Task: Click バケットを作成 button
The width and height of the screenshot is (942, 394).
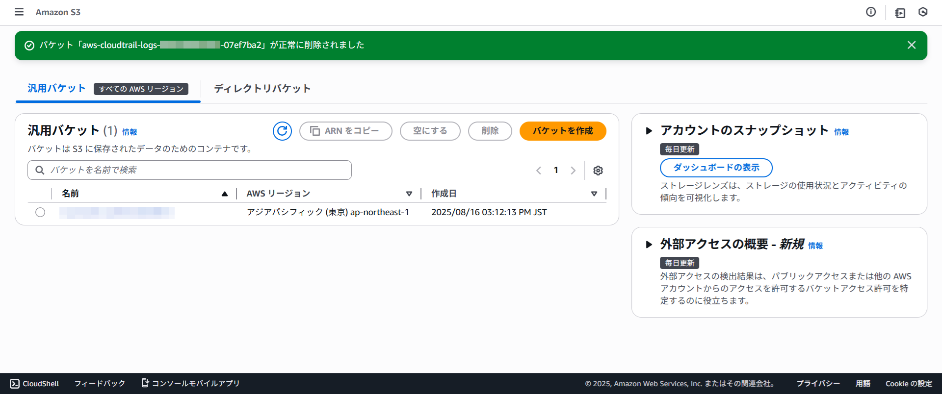Action: [563, 131]
